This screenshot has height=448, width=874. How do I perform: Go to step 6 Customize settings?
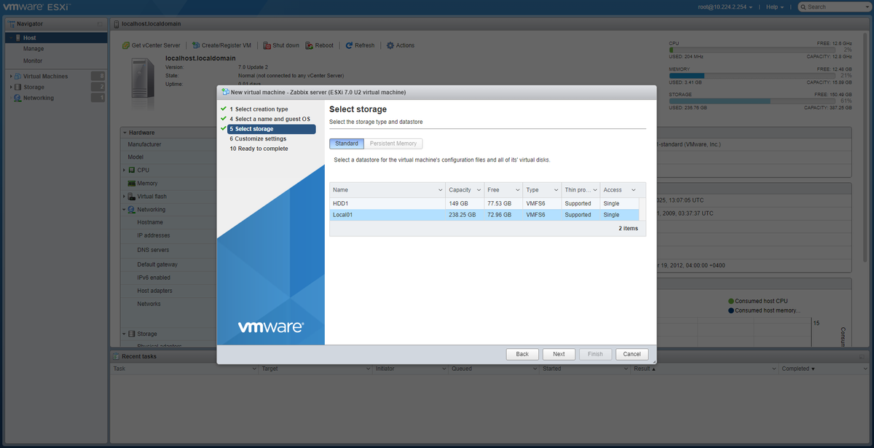pyautogui.click(x=258, y=138)
